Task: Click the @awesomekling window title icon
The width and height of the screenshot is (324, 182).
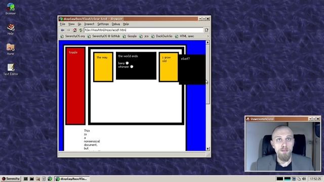Action: 248,119
